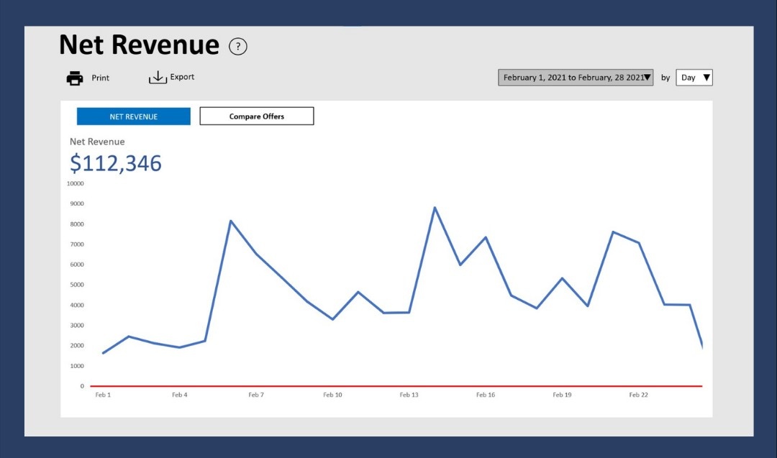Open the help question mark icon
The height and width of the screenshot is (458, 777).
238,47
